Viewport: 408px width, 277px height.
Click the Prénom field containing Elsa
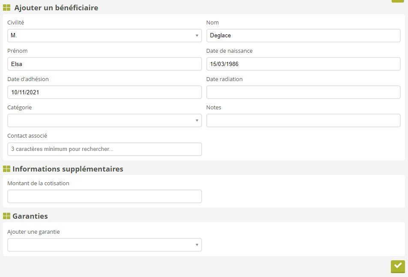point(104,64)
